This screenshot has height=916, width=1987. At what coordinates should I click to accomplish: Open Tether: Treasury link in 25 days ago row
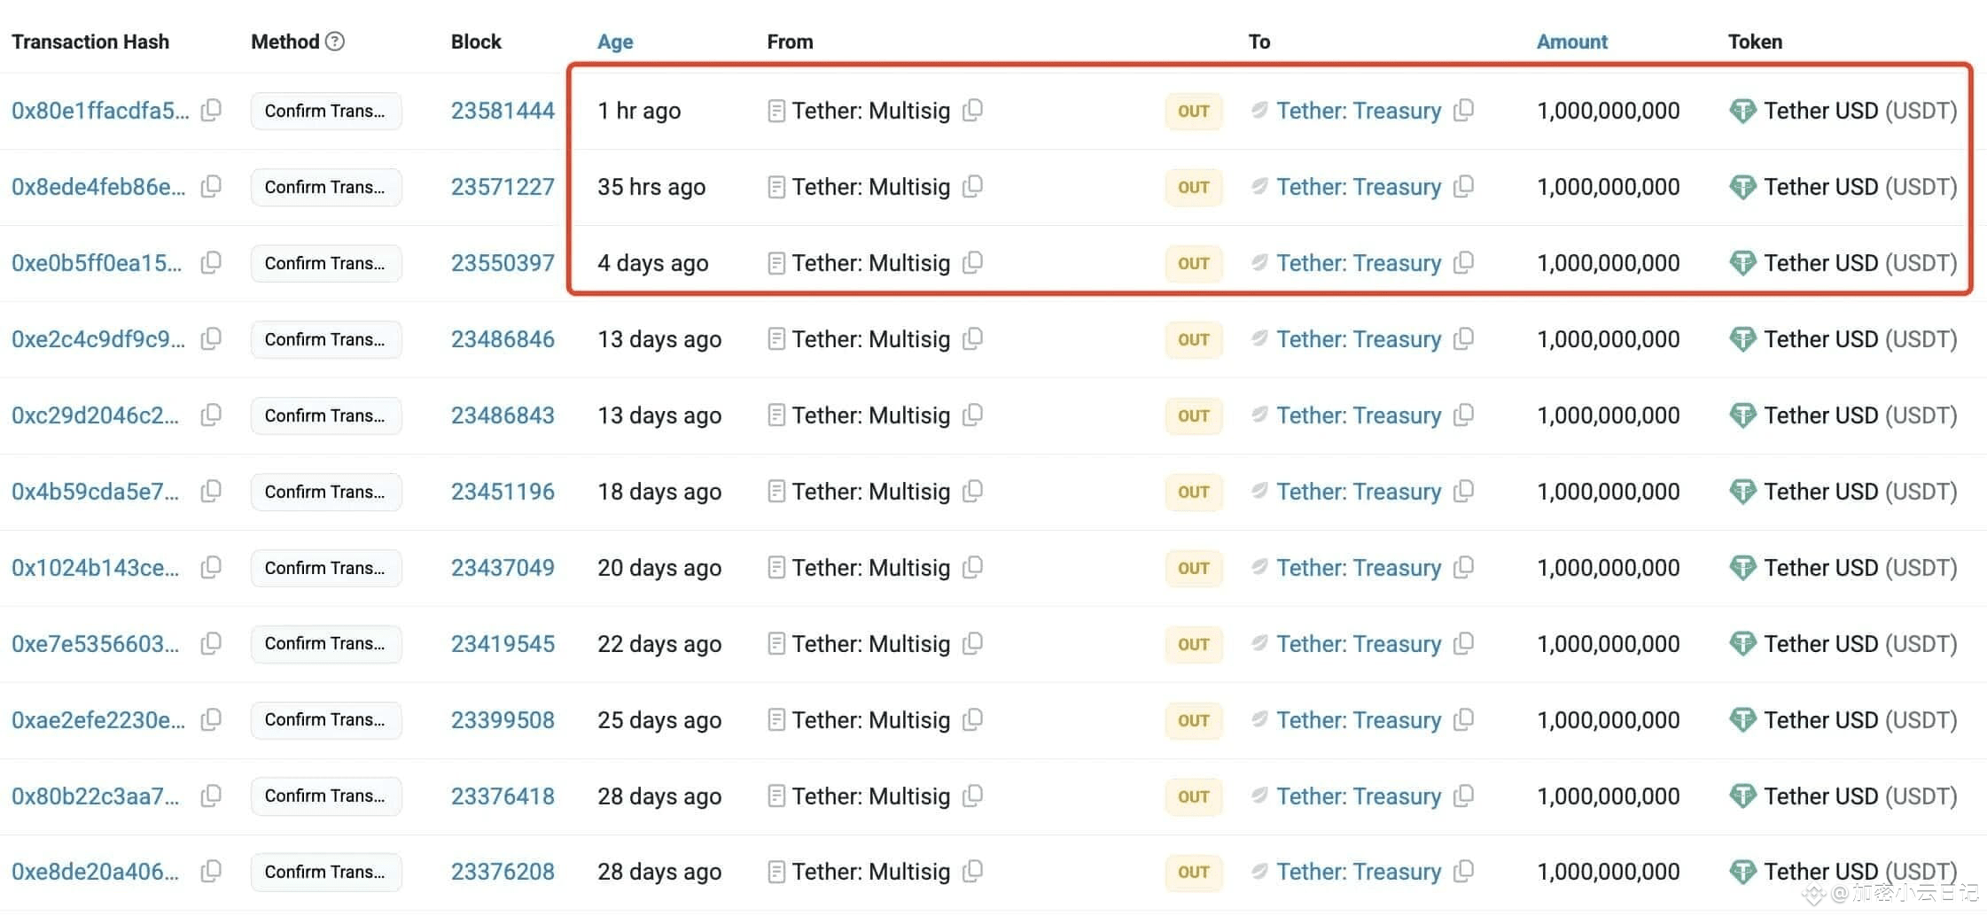(1359, 720)
